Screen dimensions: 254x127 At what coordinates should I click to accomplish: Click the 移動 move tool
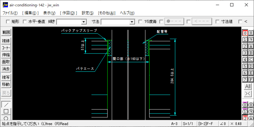point(6,84)
